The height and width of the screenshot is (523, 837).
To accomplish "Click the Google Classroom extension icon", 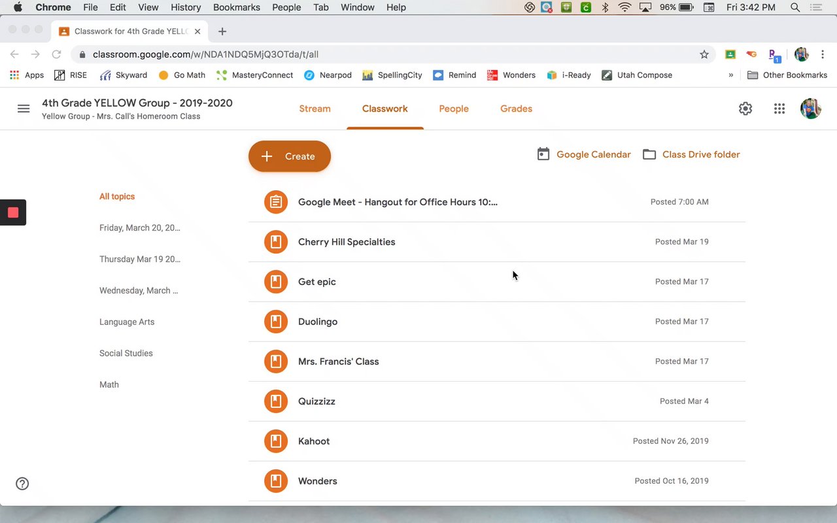I will (x=730, y=54).
